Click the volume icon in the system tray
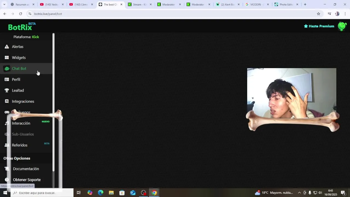 [x=320, y=193]
